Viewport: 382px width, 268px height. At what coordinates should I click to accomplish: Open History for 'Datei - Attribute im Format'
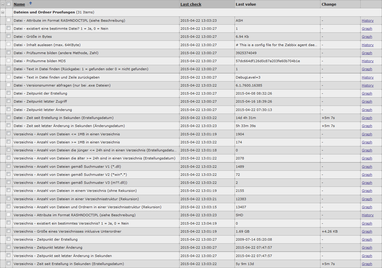pos(367,21)
